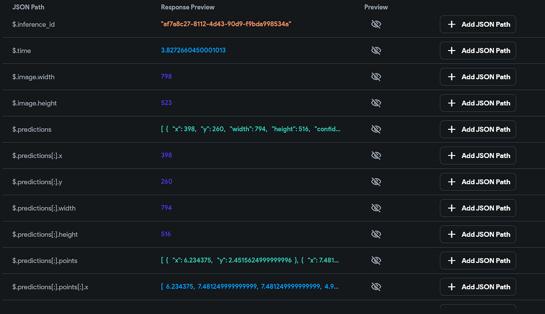The height and width of the screenshot is (314, 545).
Task: Click plus icon in $.image.width row
Action: 451,77
